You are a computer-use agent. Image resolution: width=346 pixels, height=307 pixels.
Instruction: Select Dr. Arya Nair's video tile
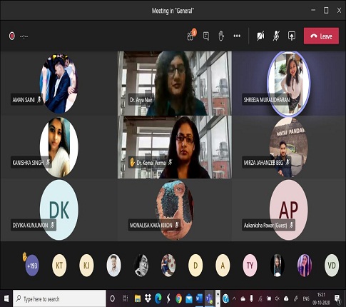pyautogui.click(x=175, y=84)
